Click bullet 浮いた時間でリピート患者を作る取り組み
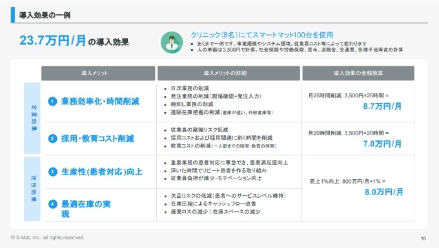This screenshot has width=439, height=248. click(x=219, y=170)
